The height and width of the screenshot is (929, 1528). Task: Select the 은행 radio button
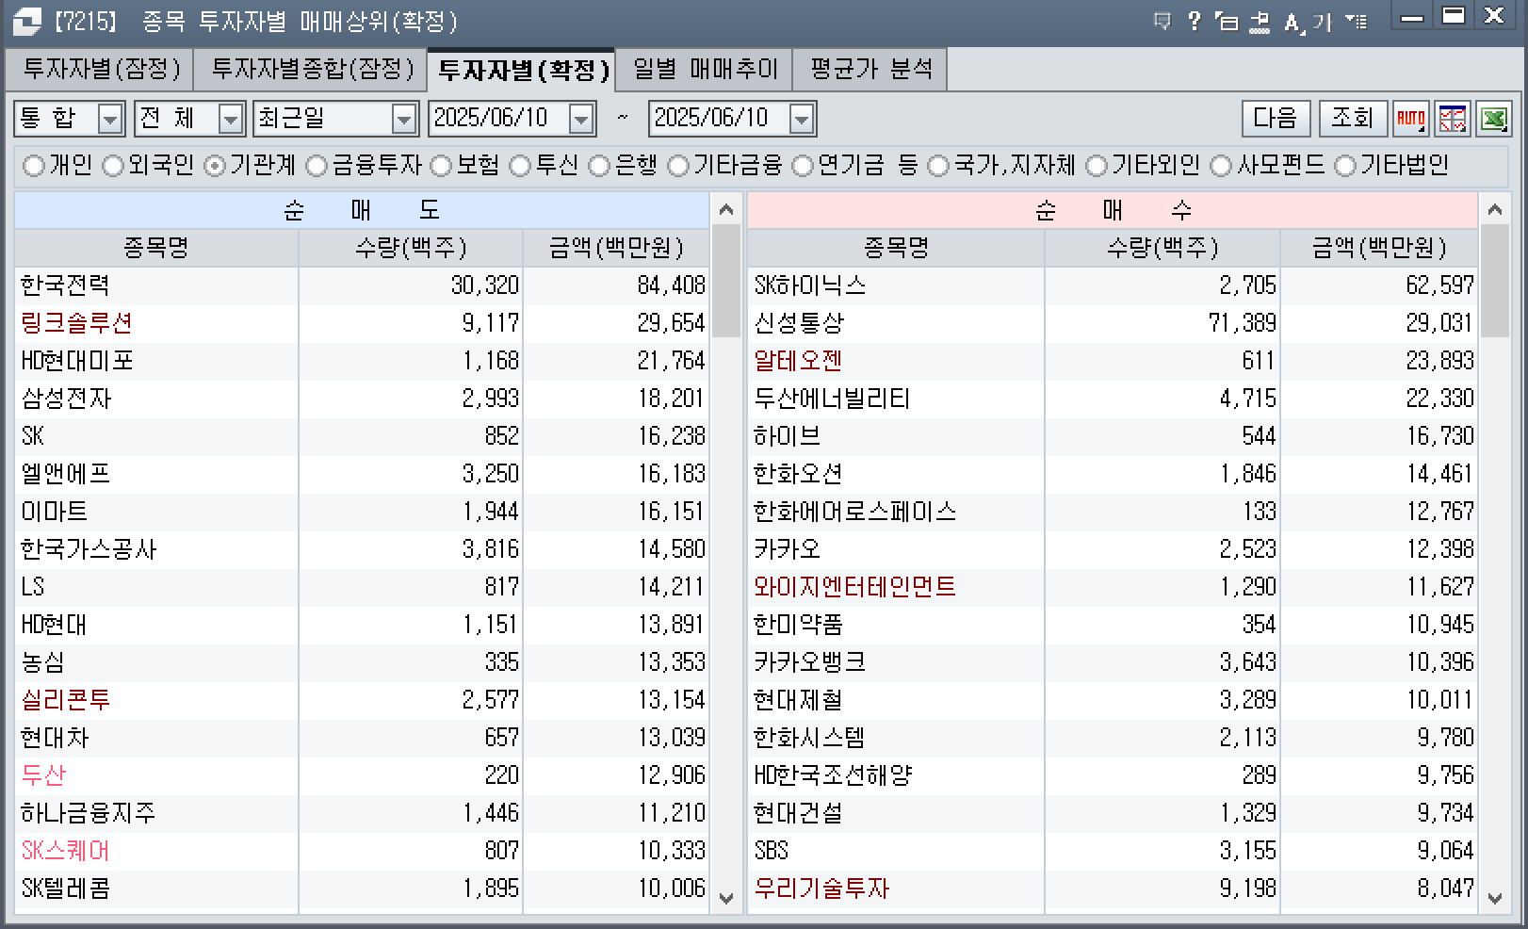599,166
